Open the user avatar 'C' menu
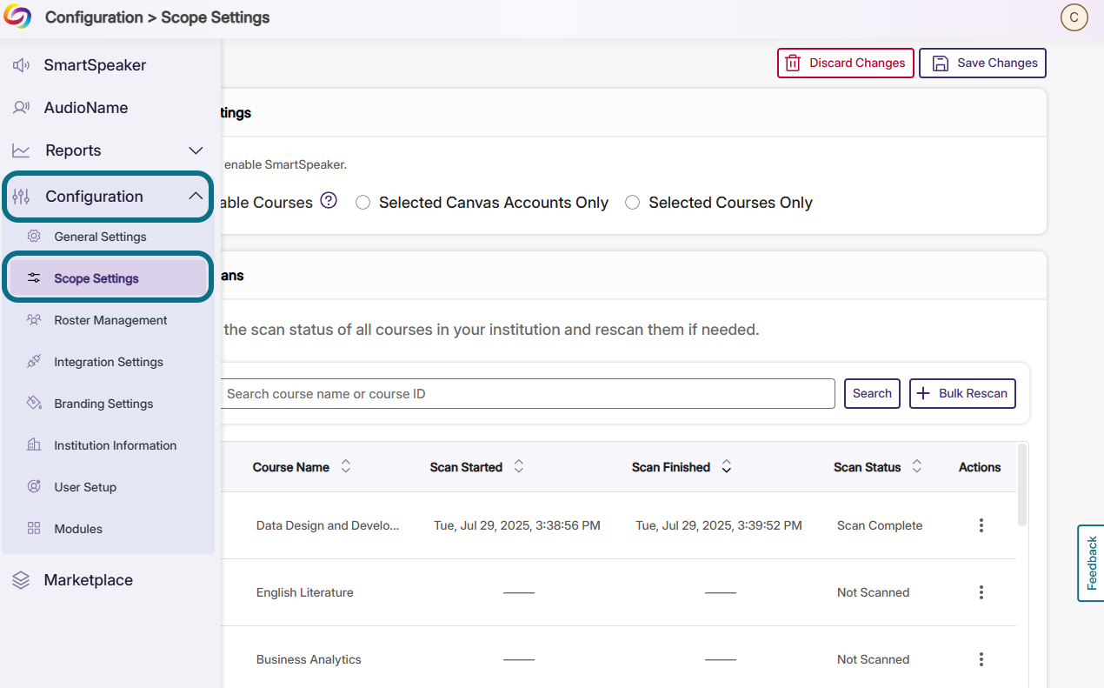The height and width of the screenshot is (688, 1104). (x=1074, y=17)
